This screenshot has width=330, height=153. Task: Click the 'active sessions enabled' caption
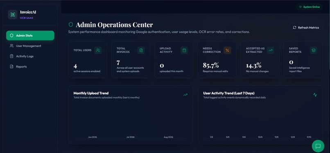pyautogui.click(x=87, y=71)
